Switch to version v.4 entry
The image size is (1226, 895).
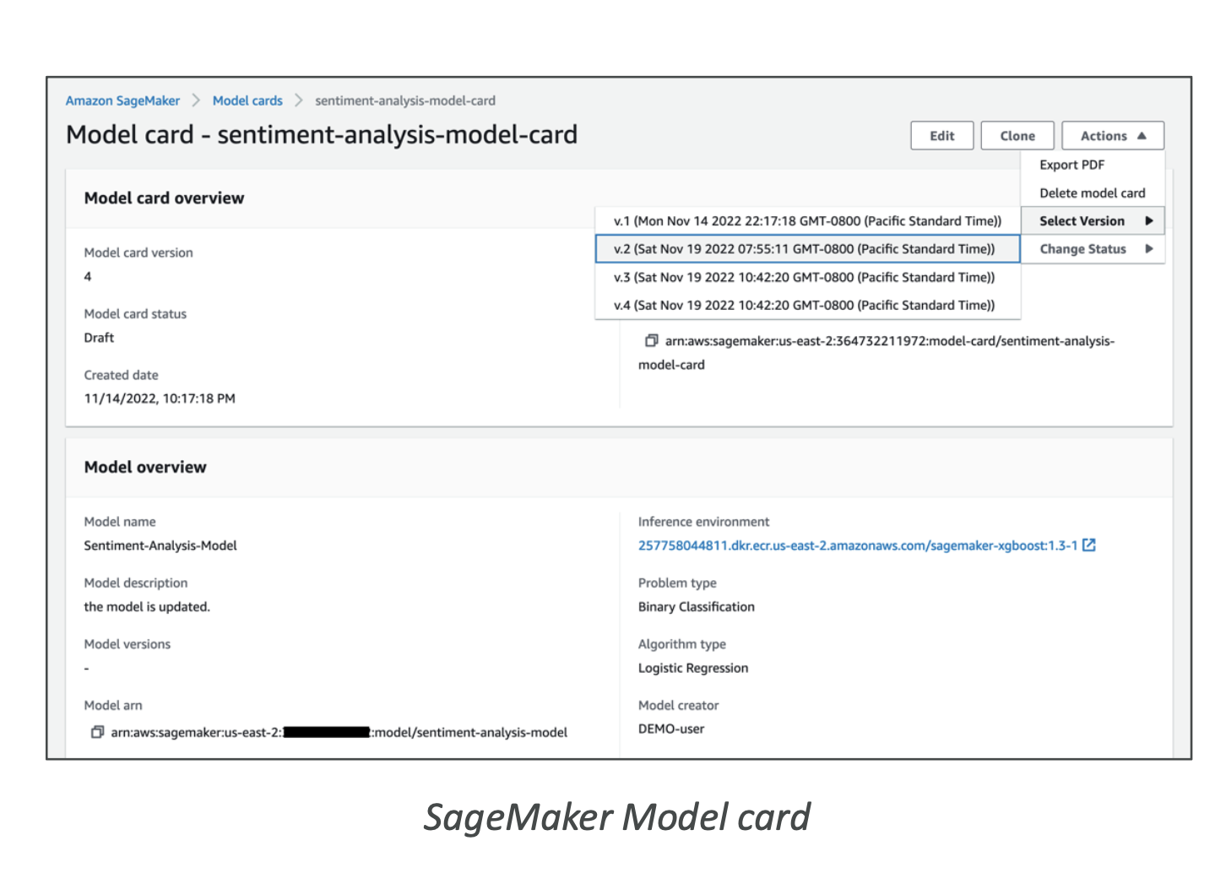[x=804, y=306]
